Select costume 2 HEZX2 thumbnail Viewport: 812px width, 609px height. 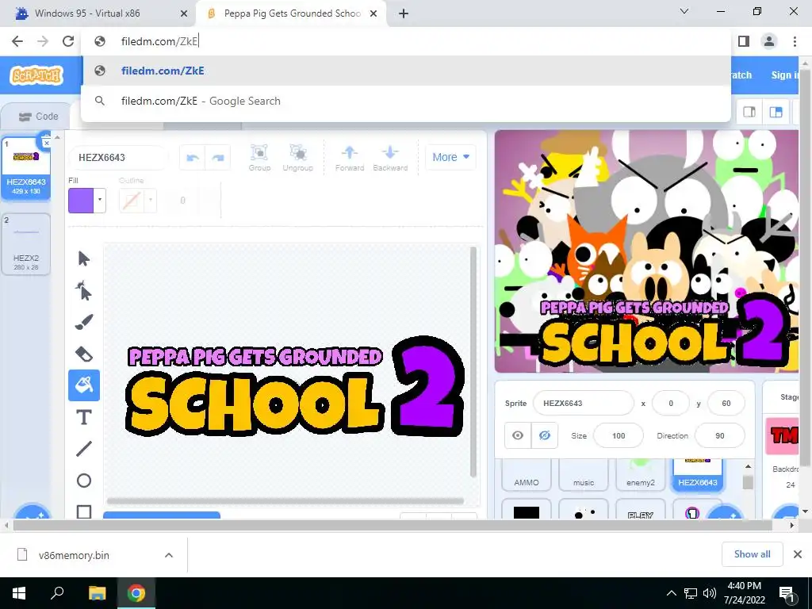(26, 243)
